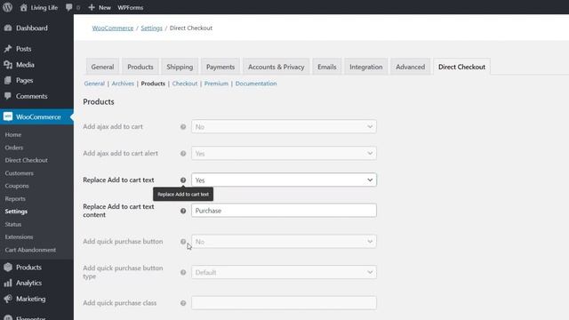
Task: Open the General sub-section link
Action: [94, 84]
